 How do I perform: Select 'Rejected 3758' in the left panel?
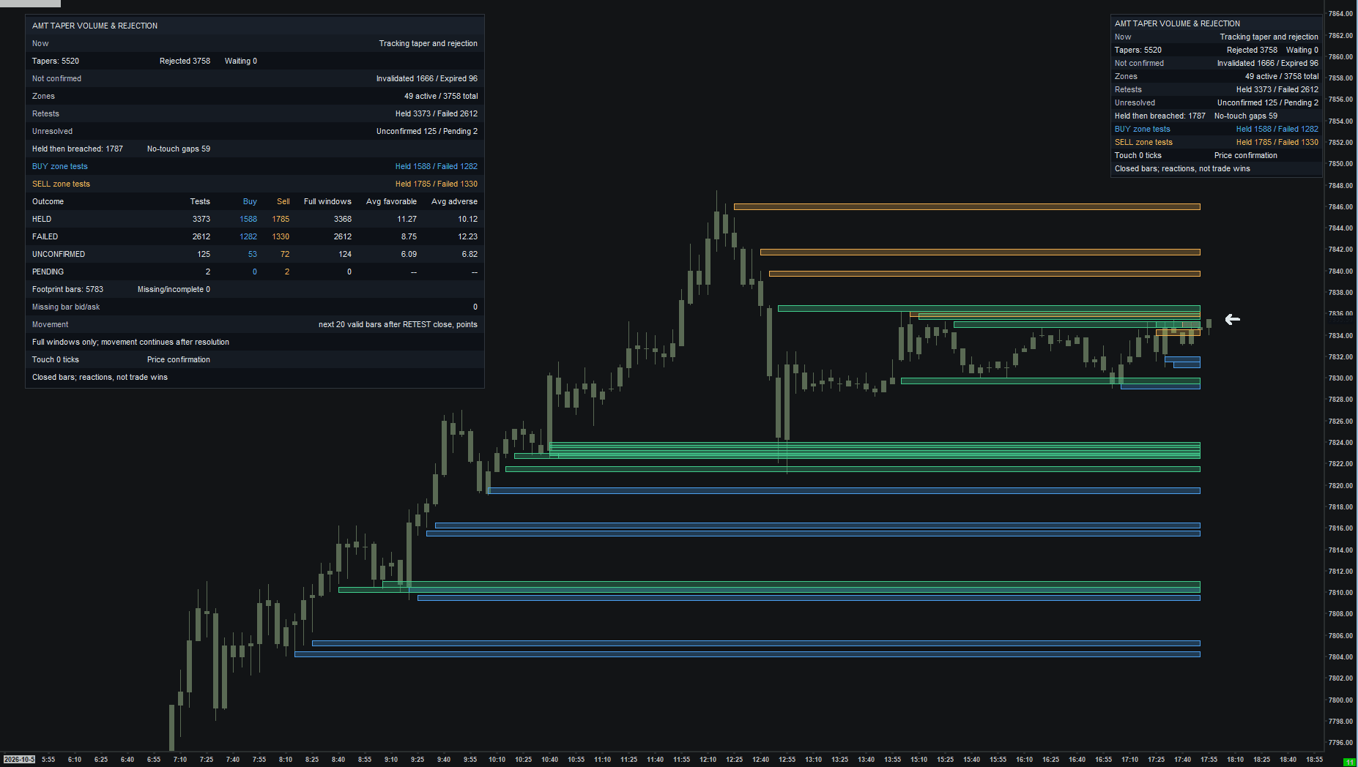185,61
